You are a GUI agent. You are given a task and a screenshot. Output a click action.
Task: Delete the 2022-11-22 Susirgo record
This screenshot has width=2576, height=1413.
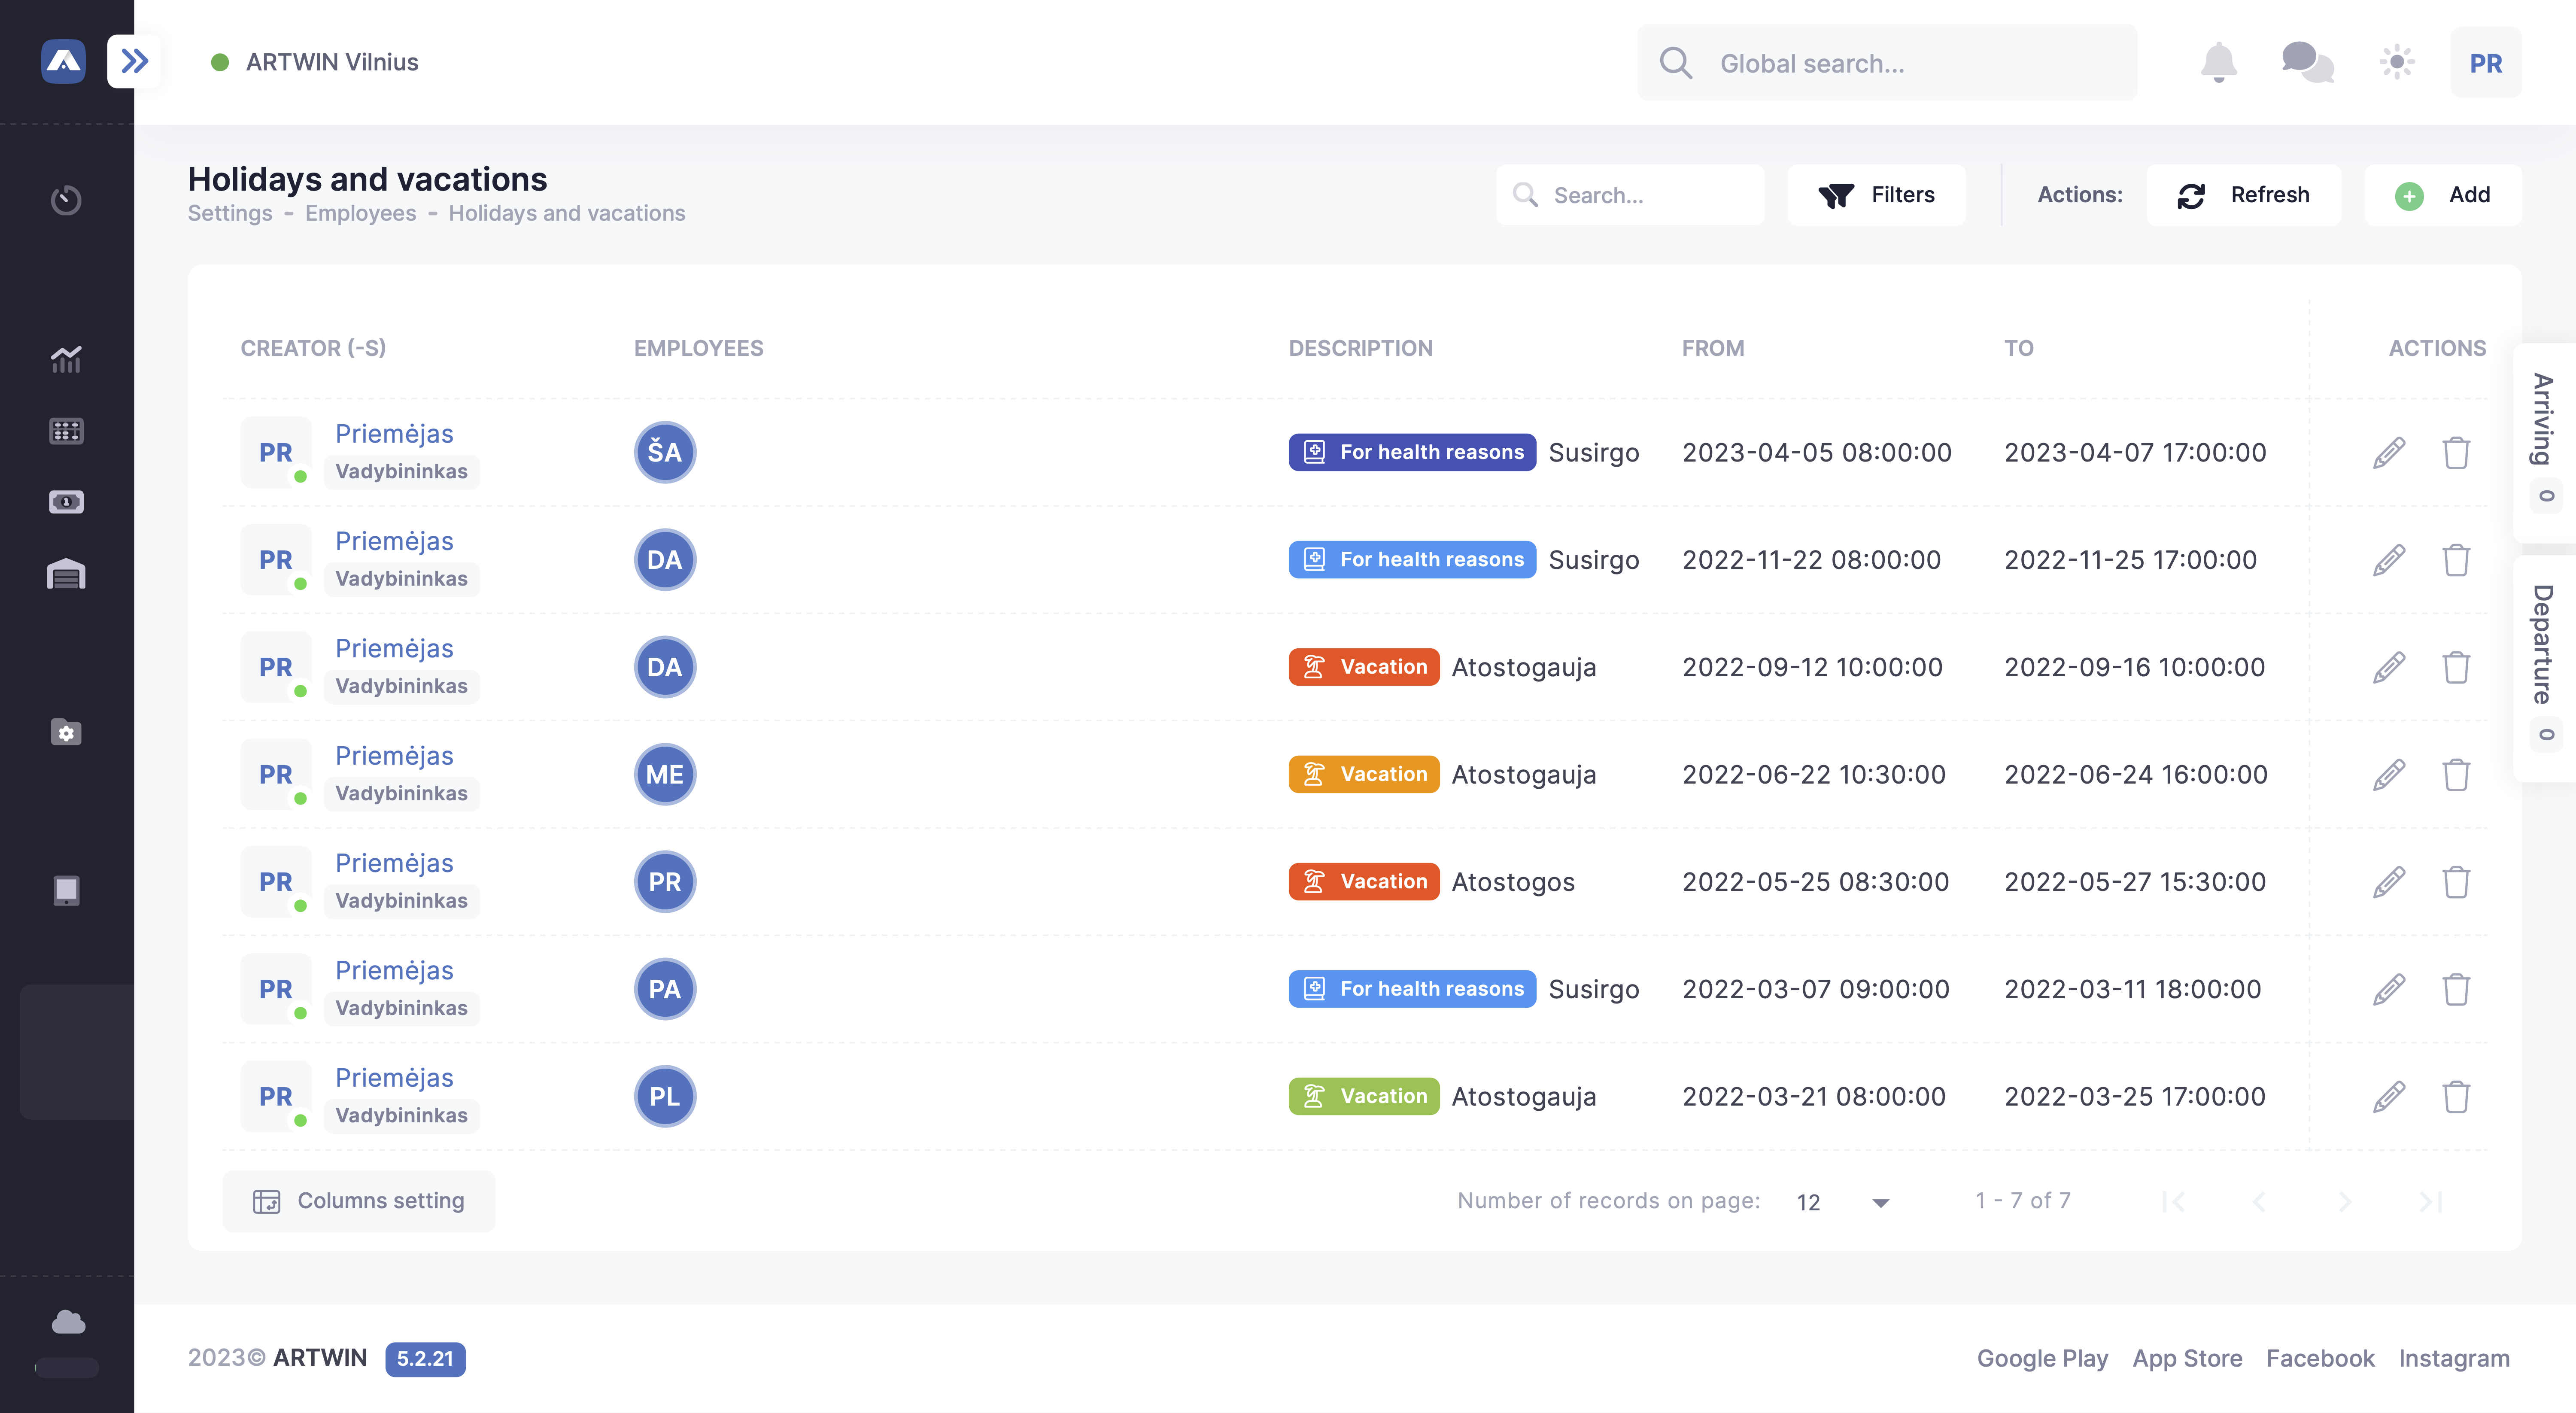coord(2456,560)
